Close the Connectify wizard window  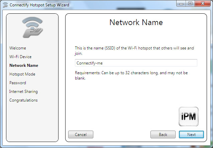click(x=201, y=4)
